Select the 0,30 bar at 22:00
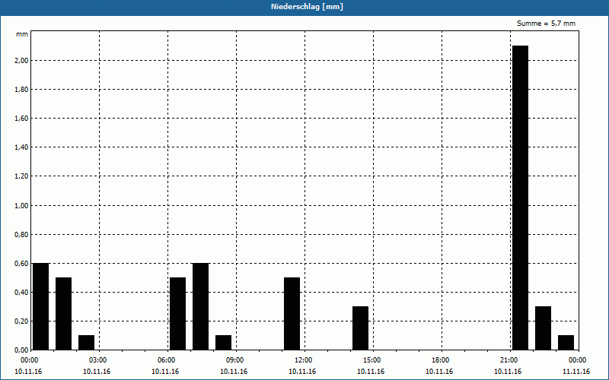609x380 pixels. [x=543, y=328]
